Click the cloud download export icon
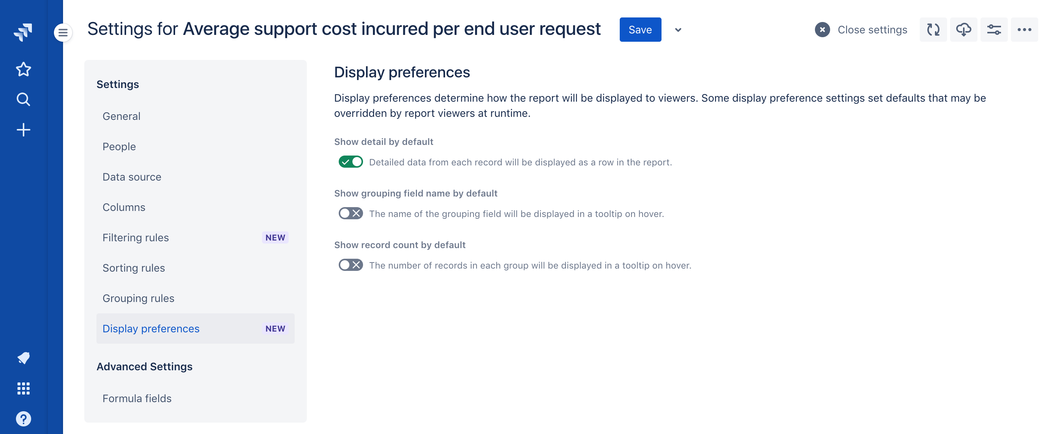1061x434 pixels. click(963, 30)
